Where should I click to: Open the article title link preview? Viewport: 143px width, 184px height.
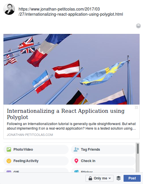click(65, 114)
